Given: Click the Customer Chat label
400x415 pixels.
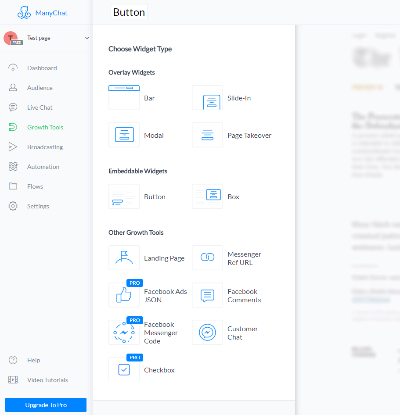Looking at the screenshot, I should tap(243, 333).
